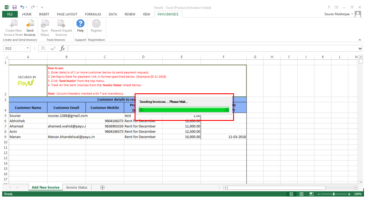Collapse the ribbon with the caret
Viewport: 366px width, 200px height.
tap(360, 40)
